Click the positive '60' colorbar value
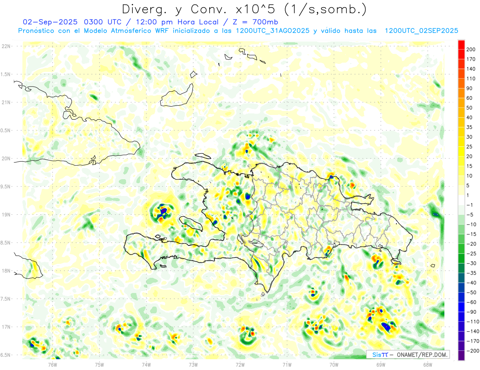The image size is (480, 370). 470,98
